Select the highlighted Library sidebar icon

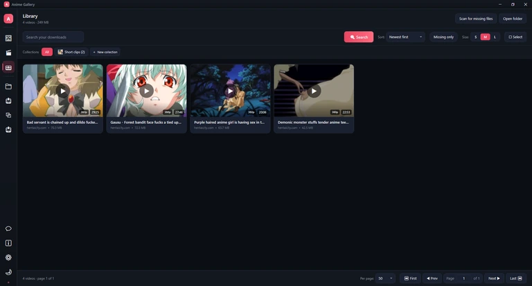[x=8, y=67]
